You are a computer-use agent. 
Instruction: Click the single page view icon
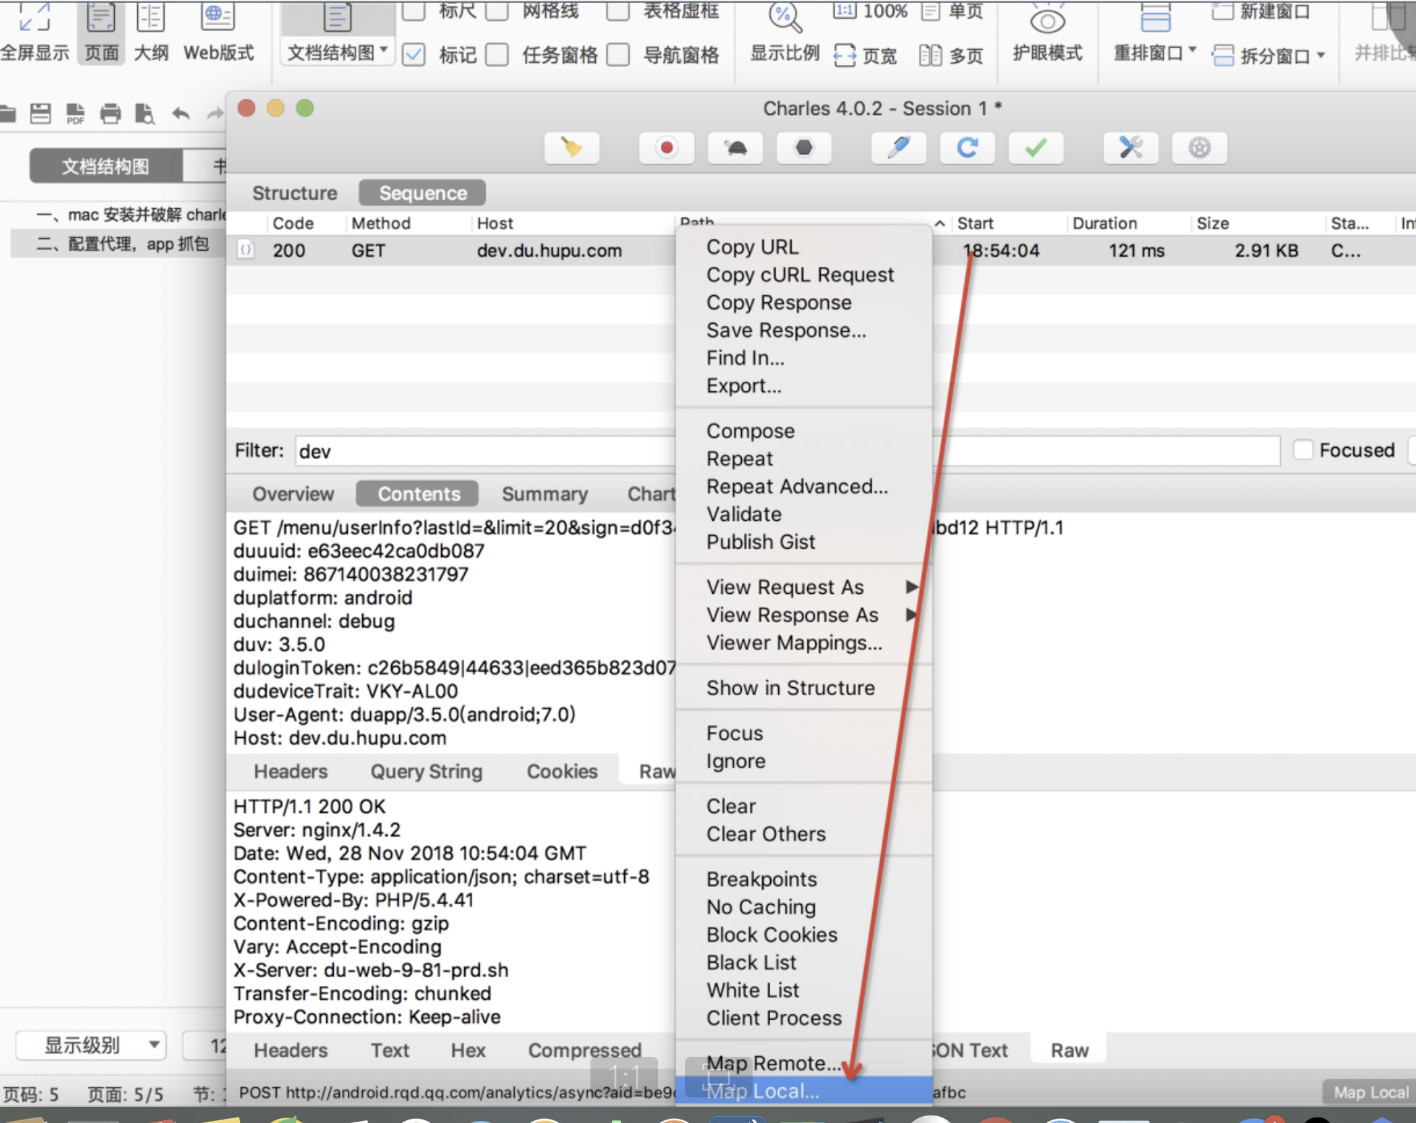click(x=931, y=10)
